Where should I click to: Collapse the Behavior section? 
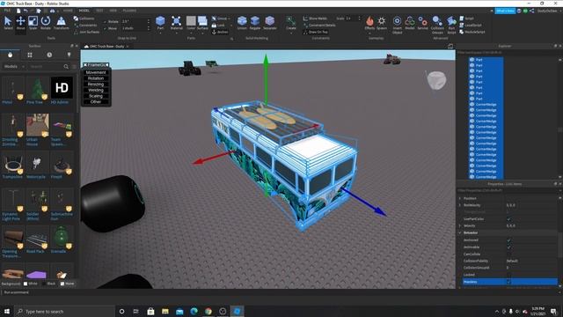[460, 232]
